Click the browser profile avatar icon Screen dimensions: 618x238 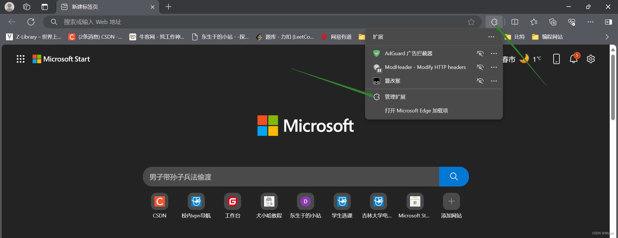coord(9,7)
